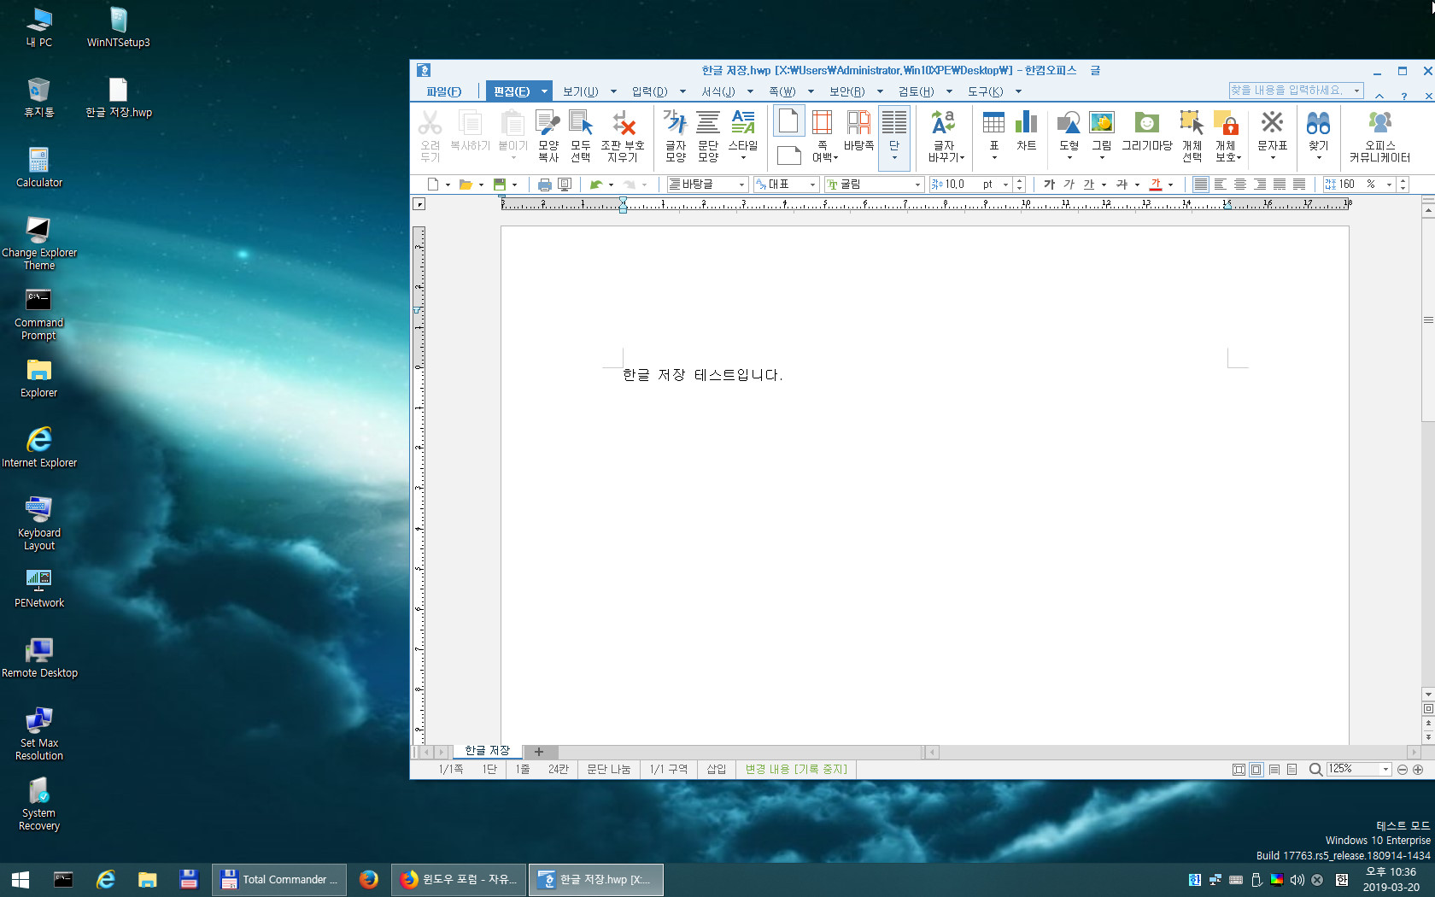The image size is (1435, 897).
Task: Toggle insert mode (삽입) in status bar
Action: pyautogui.click(x=716, y=769)
